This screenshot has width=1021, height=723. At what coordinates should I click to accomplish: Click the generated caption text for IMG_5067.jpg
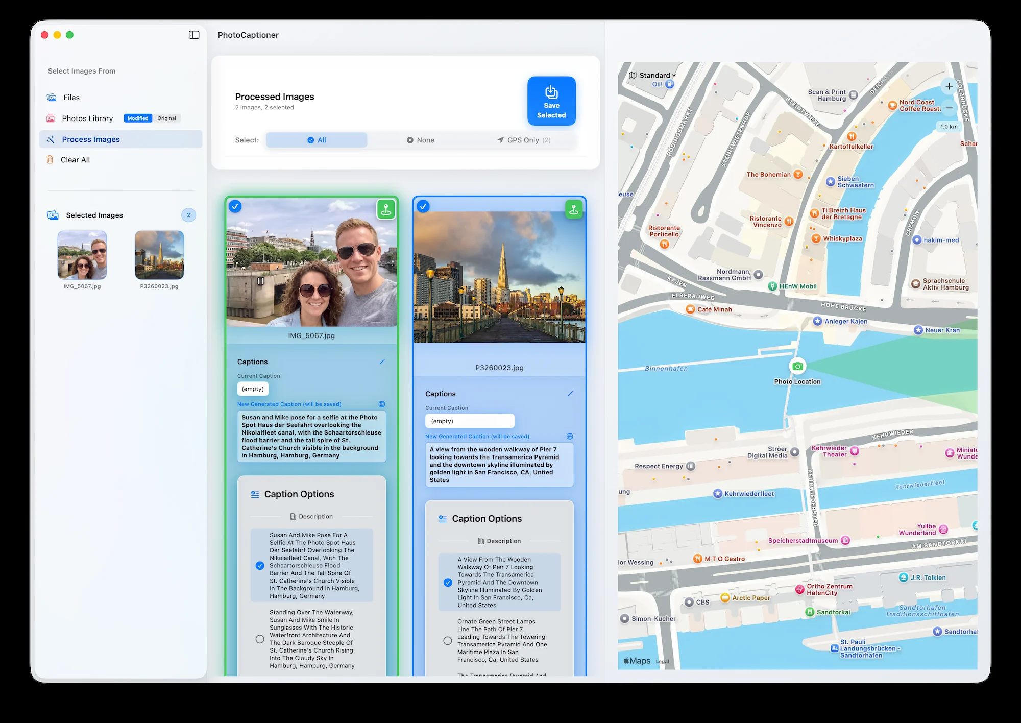click(x=311, y=437)
